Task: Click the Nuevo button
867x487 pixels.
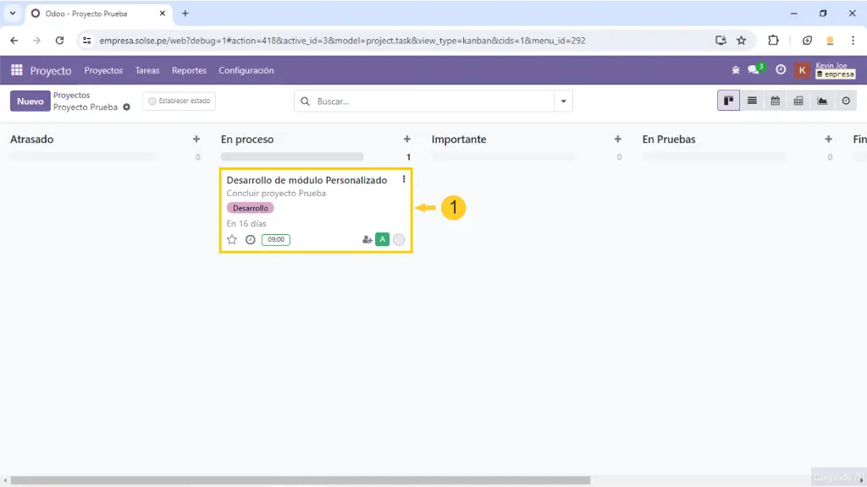Action: coord(30,101)
